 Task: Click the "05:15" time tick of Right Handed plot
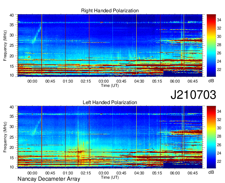(157, 81)
